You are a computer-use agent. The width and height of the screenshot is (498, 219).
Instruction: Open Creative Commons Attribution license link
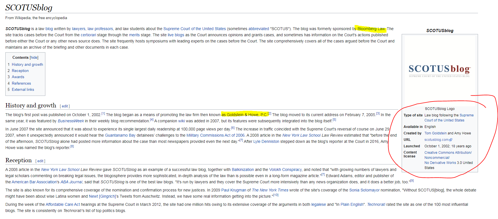tap(448, 153)
